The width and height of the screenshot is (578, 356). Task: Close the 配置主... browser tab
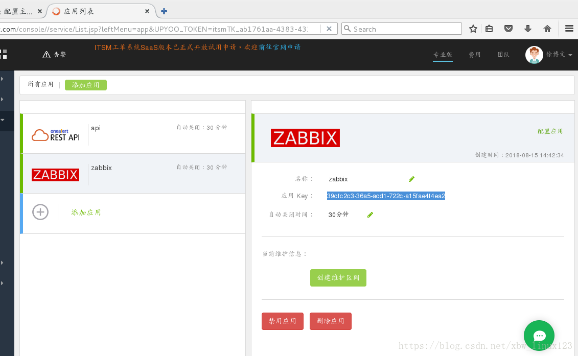point(40,11)
